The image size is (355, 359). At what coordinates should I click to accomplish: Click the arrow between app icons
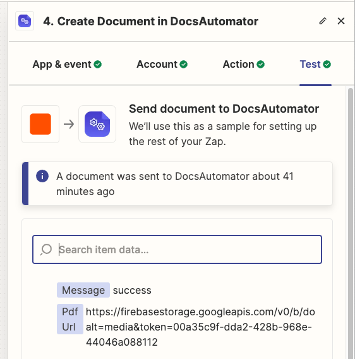(x=69, y=124)
